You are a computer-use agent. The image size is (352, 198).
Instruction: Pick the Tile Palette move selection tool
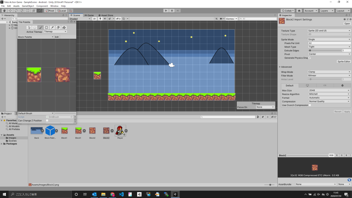pos(35,27)
